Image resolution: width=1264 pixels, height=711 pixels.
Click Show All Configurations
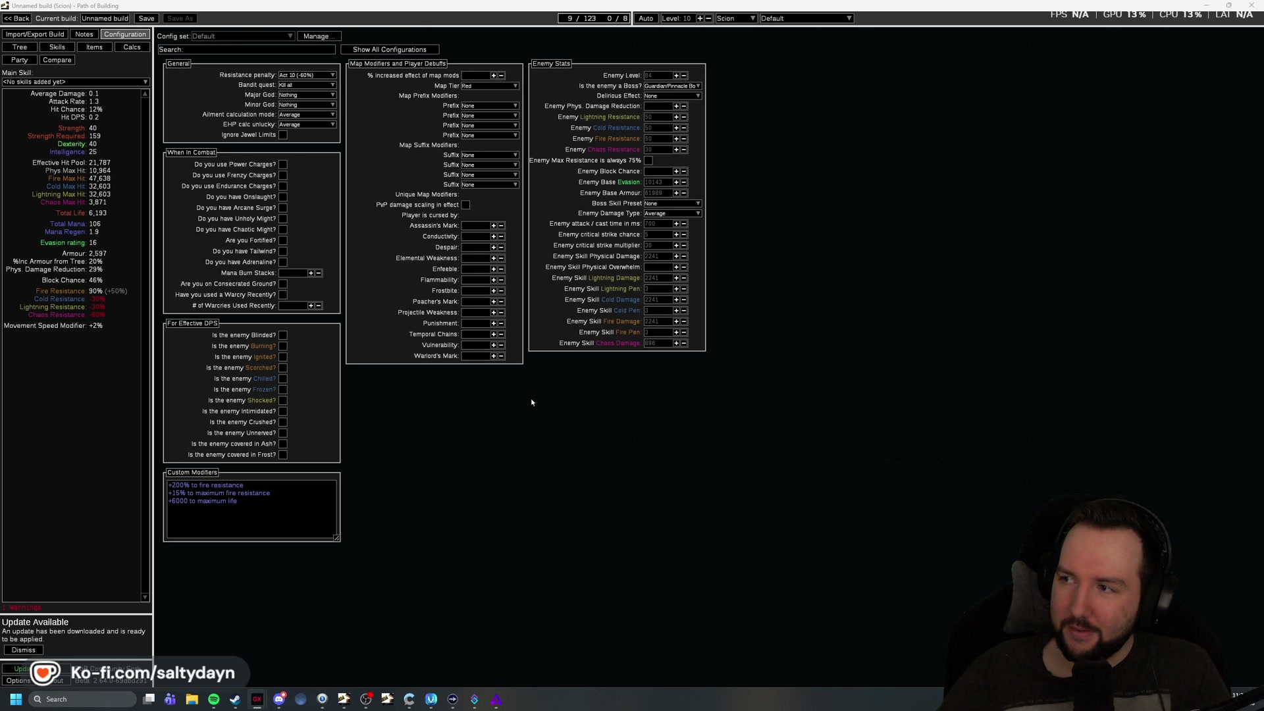coord(390,49)
